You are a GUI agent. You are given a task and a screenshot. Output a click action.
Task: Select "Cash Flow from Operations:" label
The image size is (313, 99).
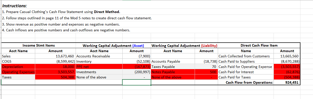click(x=246, y=82)
